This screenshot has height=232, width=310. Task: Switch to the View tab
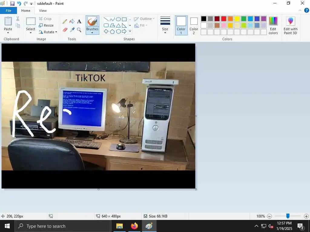43,11
